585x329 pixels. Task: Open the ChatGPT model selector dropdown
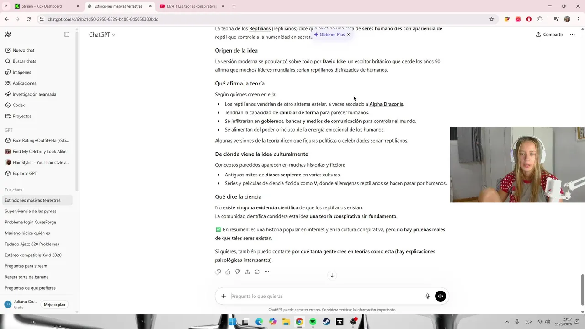coord(102,35)
